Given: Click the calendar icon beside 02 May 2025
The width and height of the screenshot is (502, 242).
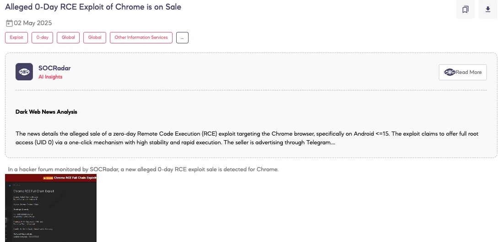Looking at the screenshot, I should click(x=9, y=23).
